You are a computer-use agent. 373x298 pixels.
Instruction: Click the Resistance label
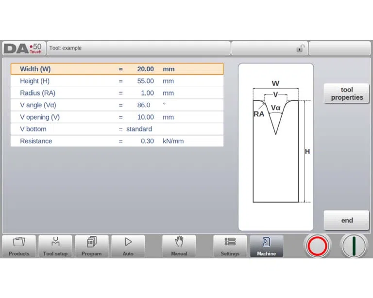36,141
